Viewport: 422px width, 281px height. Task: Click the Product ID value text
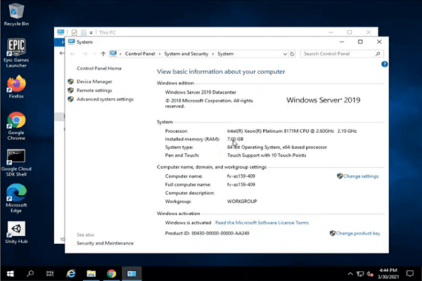point(220,233)
